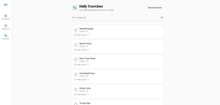Check off the Bench Press exercise
The width and height of the screenshot is (220, 105).
76,45
